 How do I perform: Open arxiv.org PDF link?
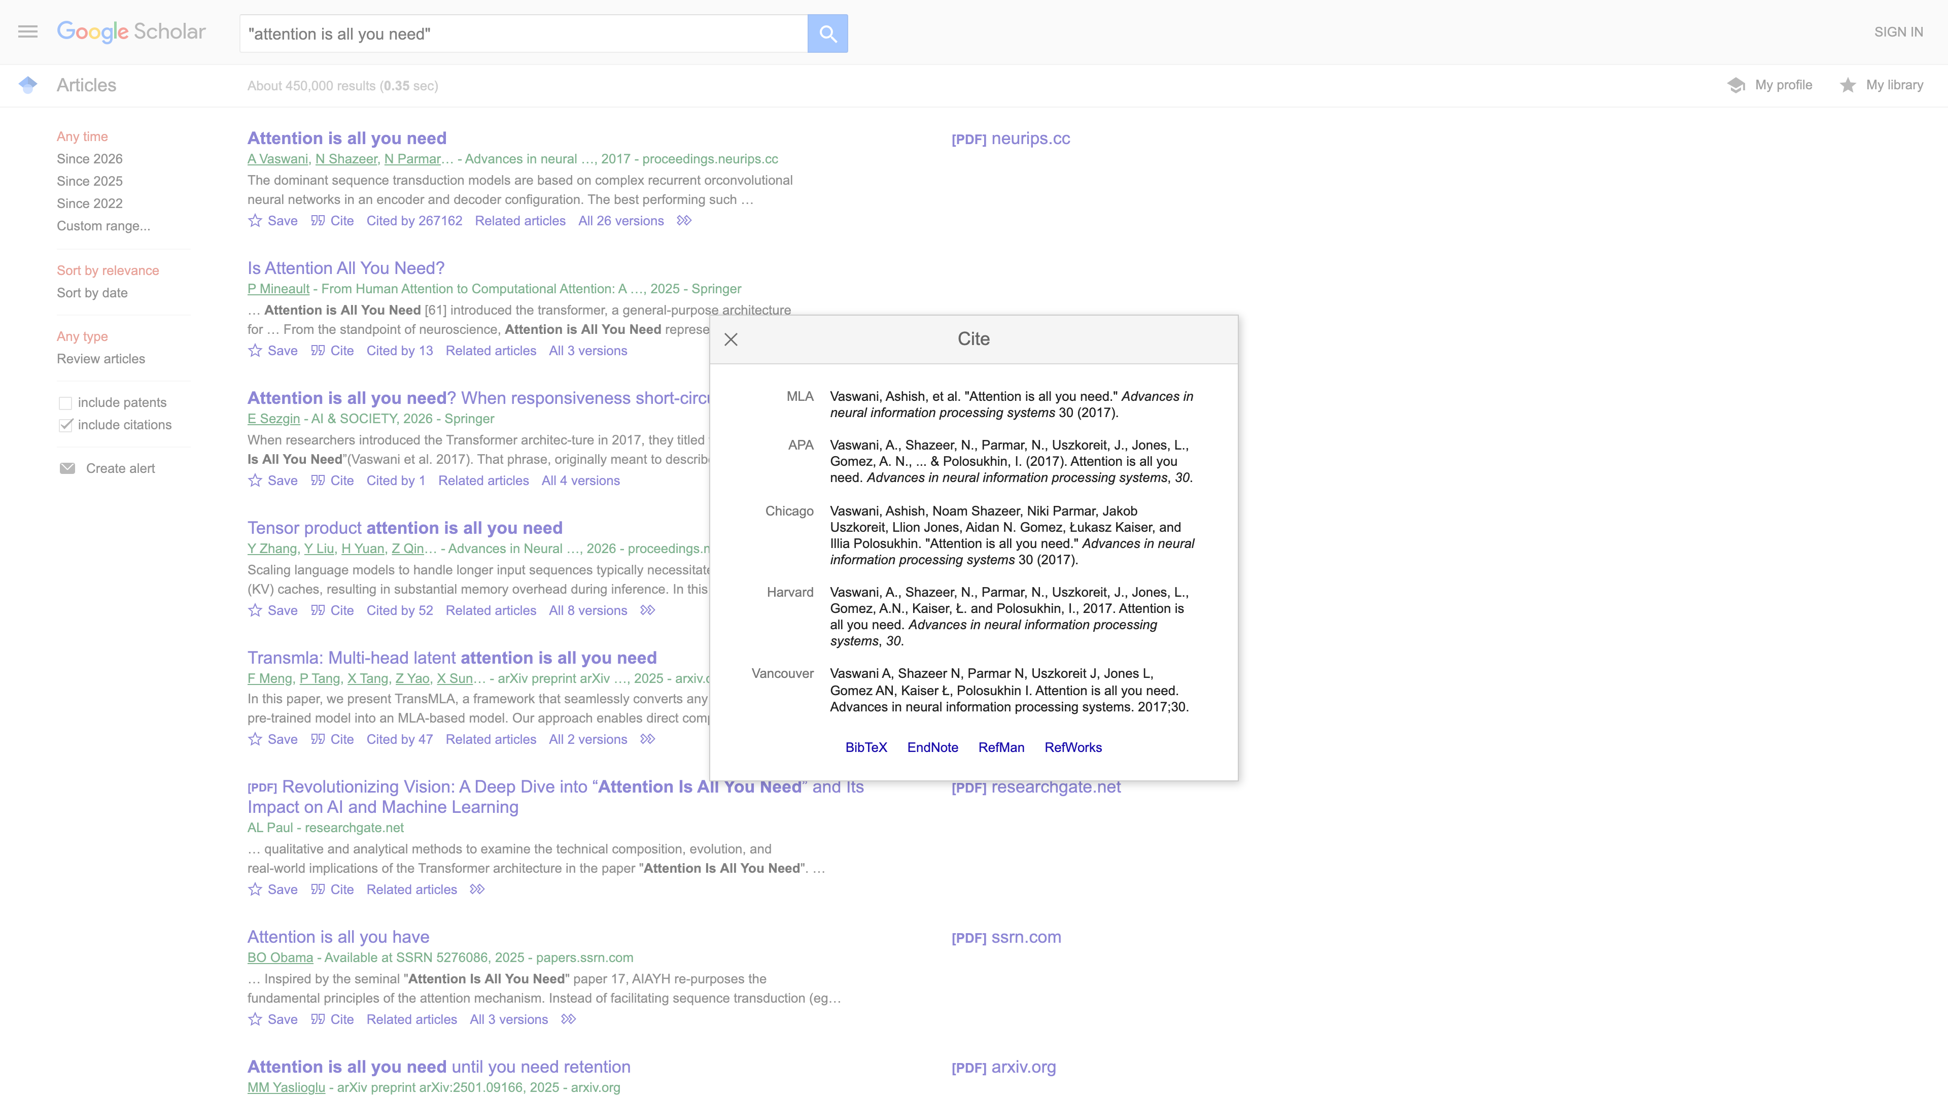click(1003, 1067)
